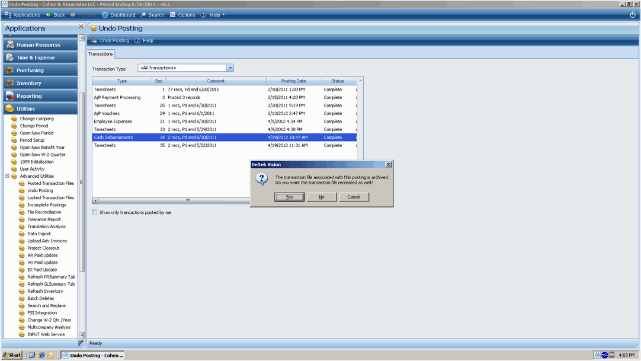Open the Transaction Type dropdown

tap(230, 68)
